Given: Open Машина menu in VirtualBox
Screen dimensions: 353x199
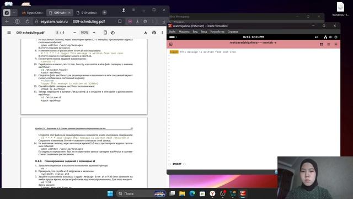Looking at the screenshot, I should point(184,32).
